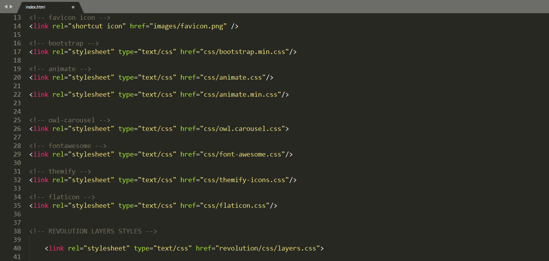Click "css/animate.min.css" path text
The width and height of the screenshot is (549, 261).
[241, 94]
